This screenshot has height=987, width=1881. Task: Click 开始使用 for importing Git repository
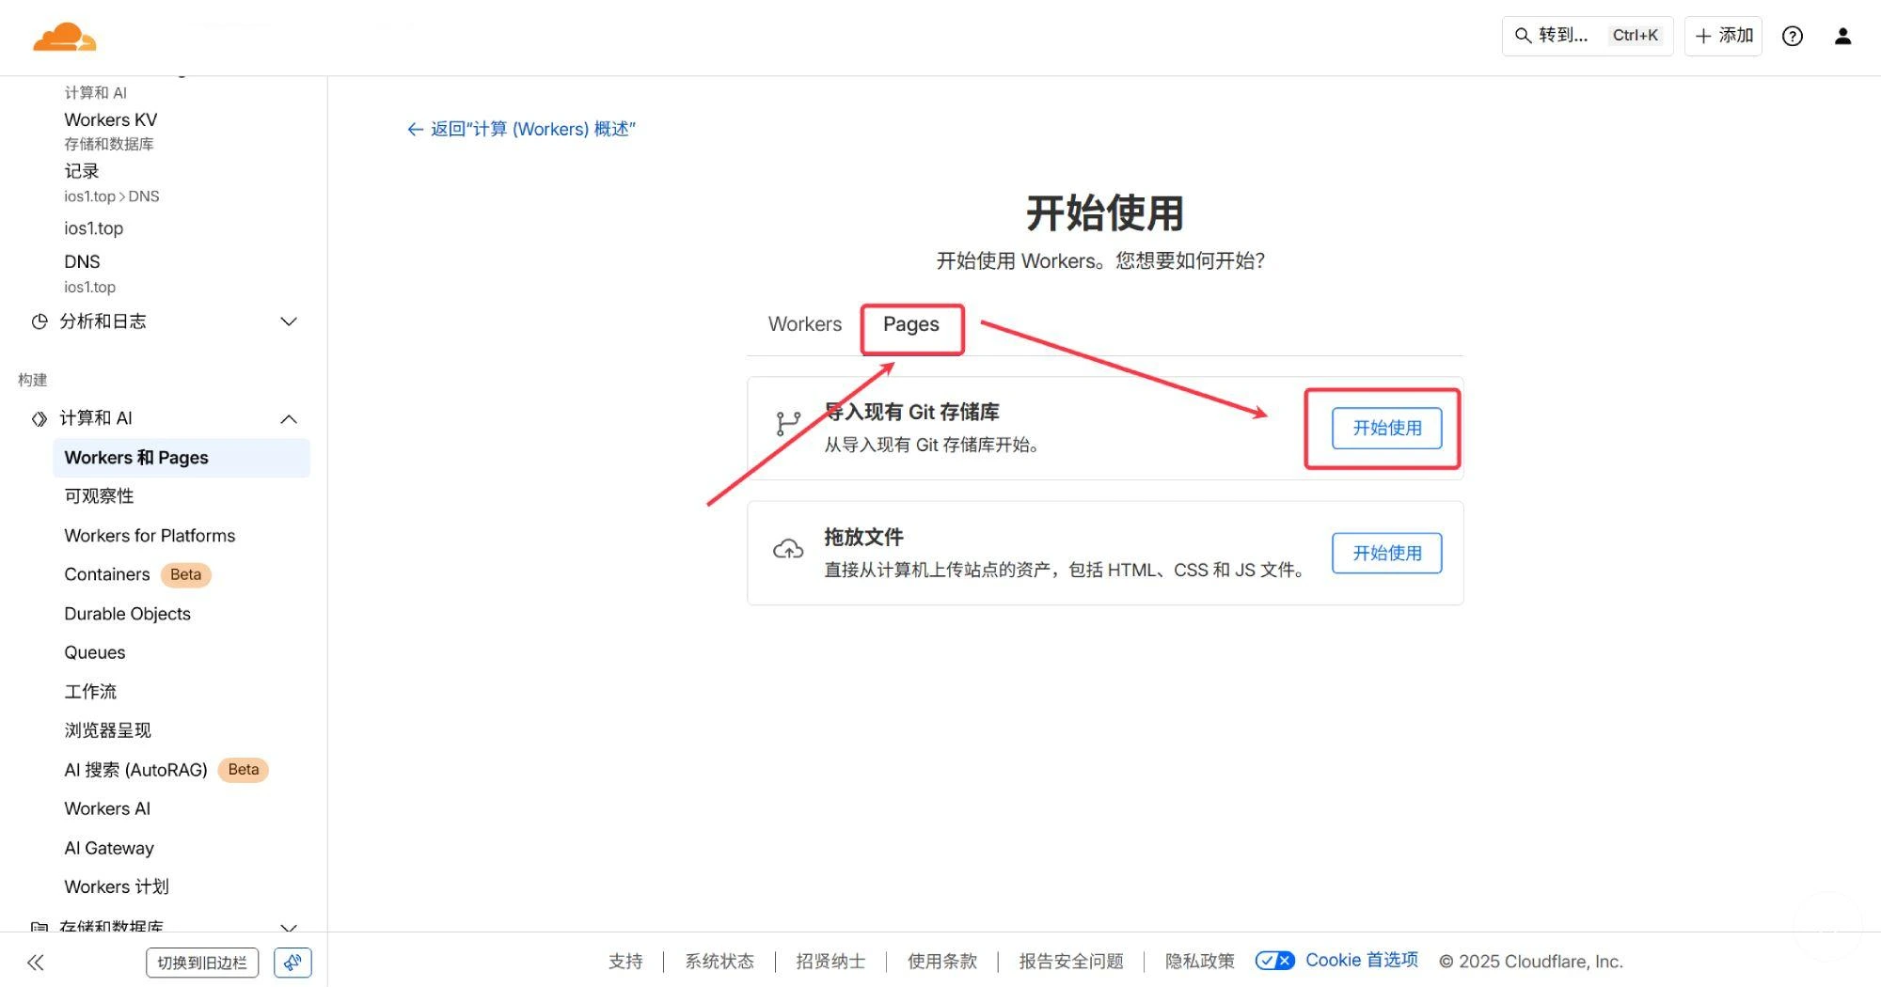pyautogui.click(x=1386, y=428)
